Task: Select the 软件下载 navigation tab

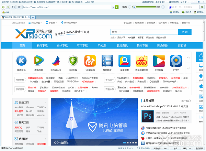Action: click(x=42, y=45)
